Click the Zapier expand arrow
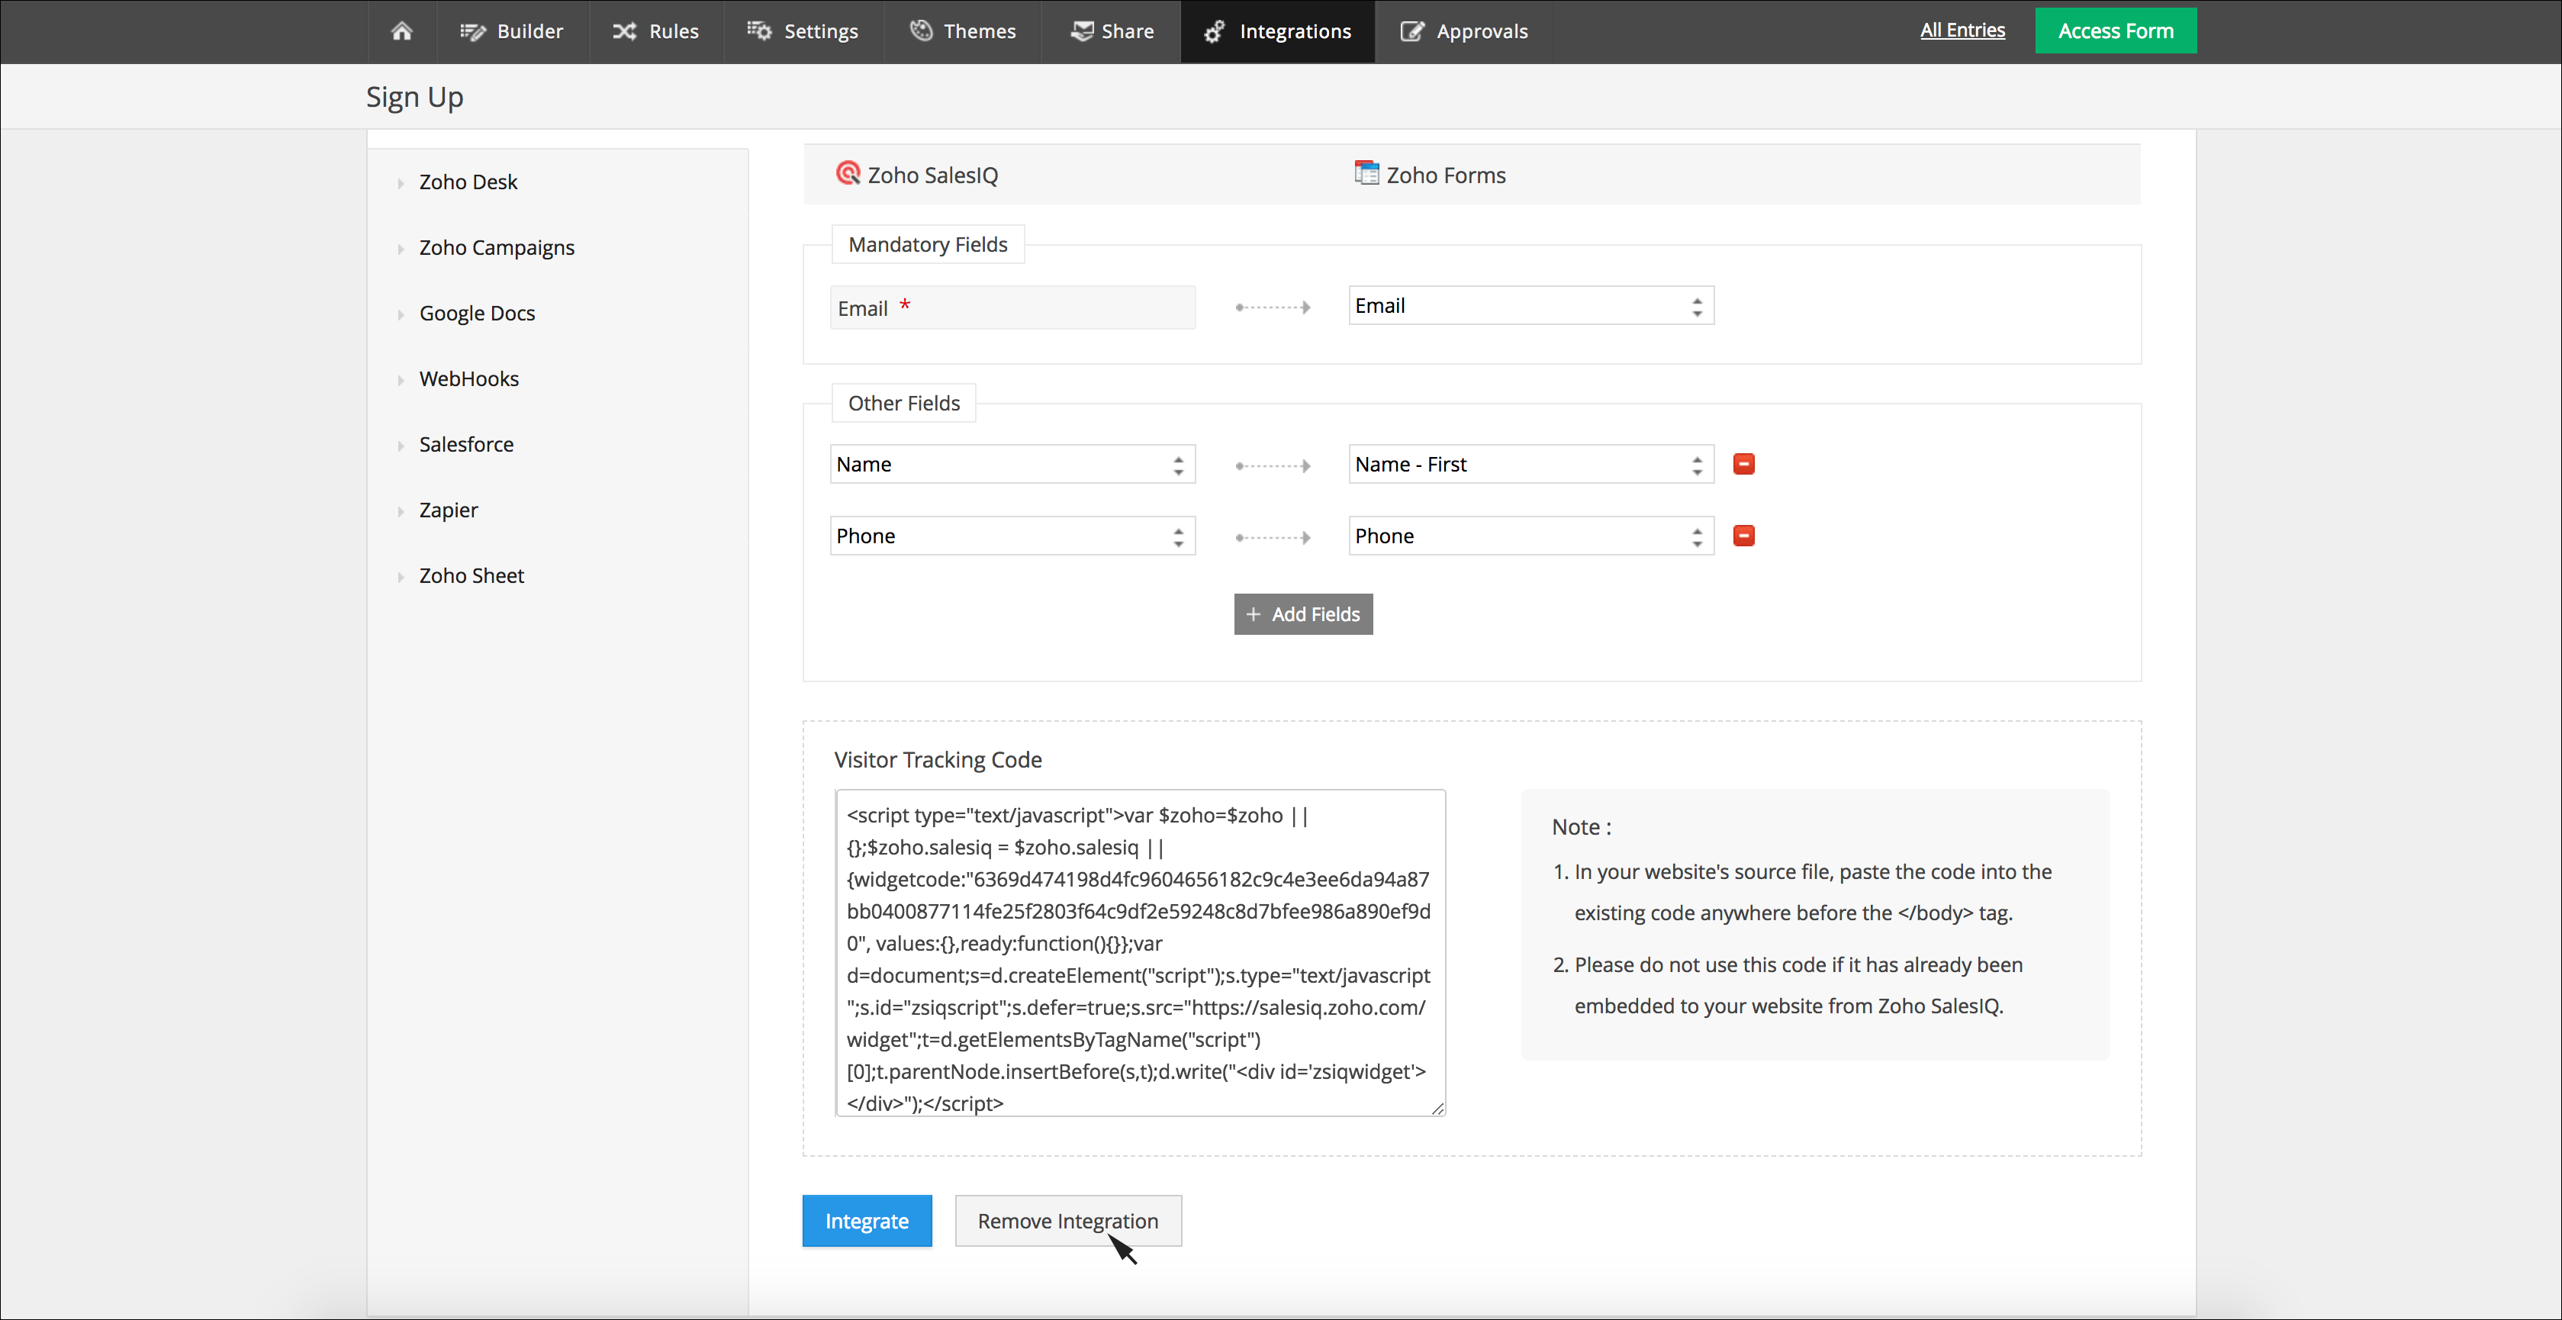The height and width of the screenshot is (1320, 2562). 401,511
